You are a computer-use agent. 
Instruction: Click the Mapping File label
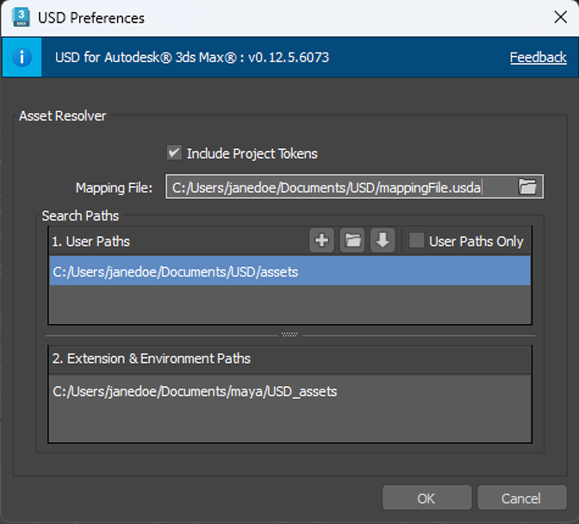click(114, 188)
